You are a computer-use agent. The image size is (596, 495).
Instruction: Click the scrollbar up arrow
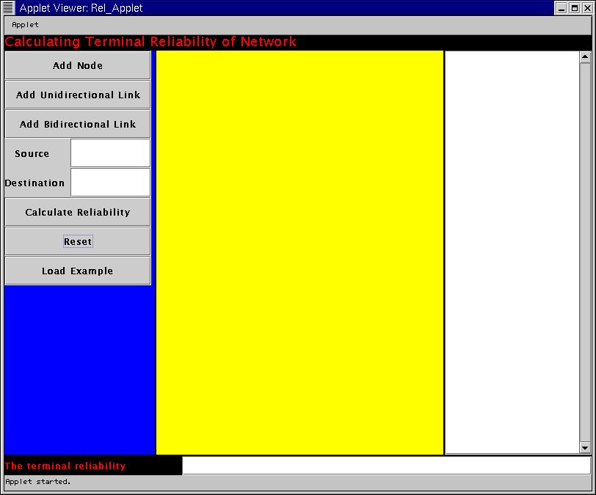tap(585, 56)
